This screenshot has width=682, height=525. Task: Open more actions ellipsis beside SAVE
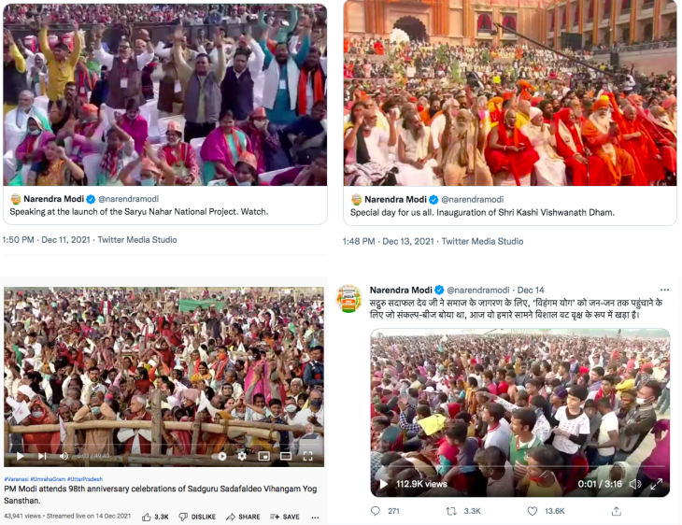[316, 518]
